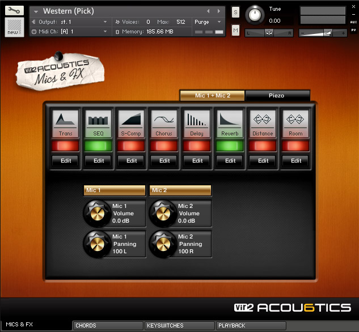Image resolution: width=359 pixels, height=332 pixels.
Task: Click the Distance effect icon
Action: (263, 120)
